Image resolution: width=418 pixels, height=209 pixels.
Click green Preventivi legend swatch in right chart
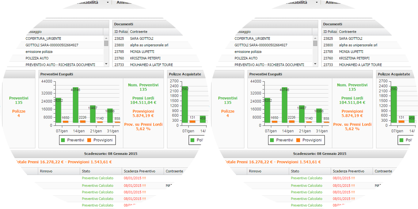(x=272, y=140)
